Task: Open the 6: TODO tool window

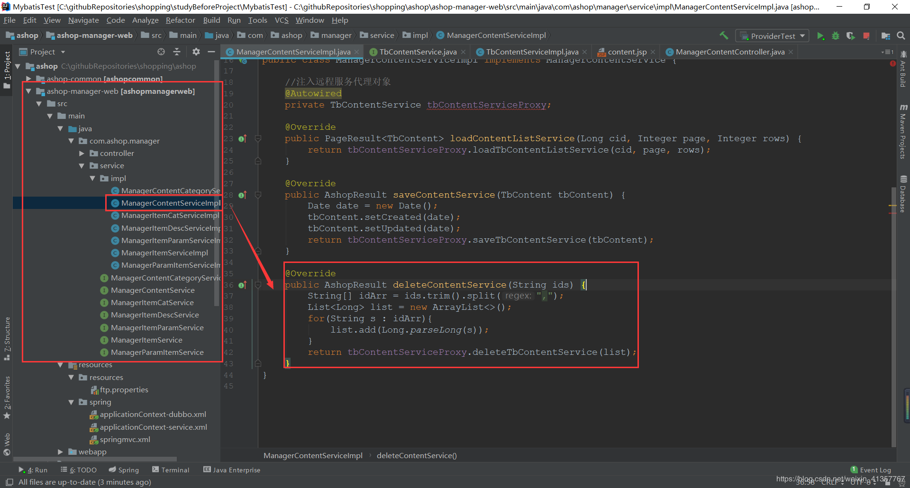Action: pyautogui.click(x=79, y=470)
